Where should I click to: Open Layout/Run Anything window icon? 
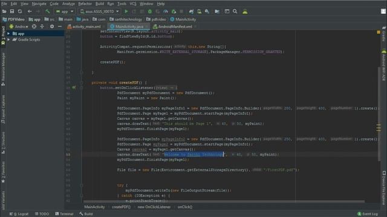point(227,11)
